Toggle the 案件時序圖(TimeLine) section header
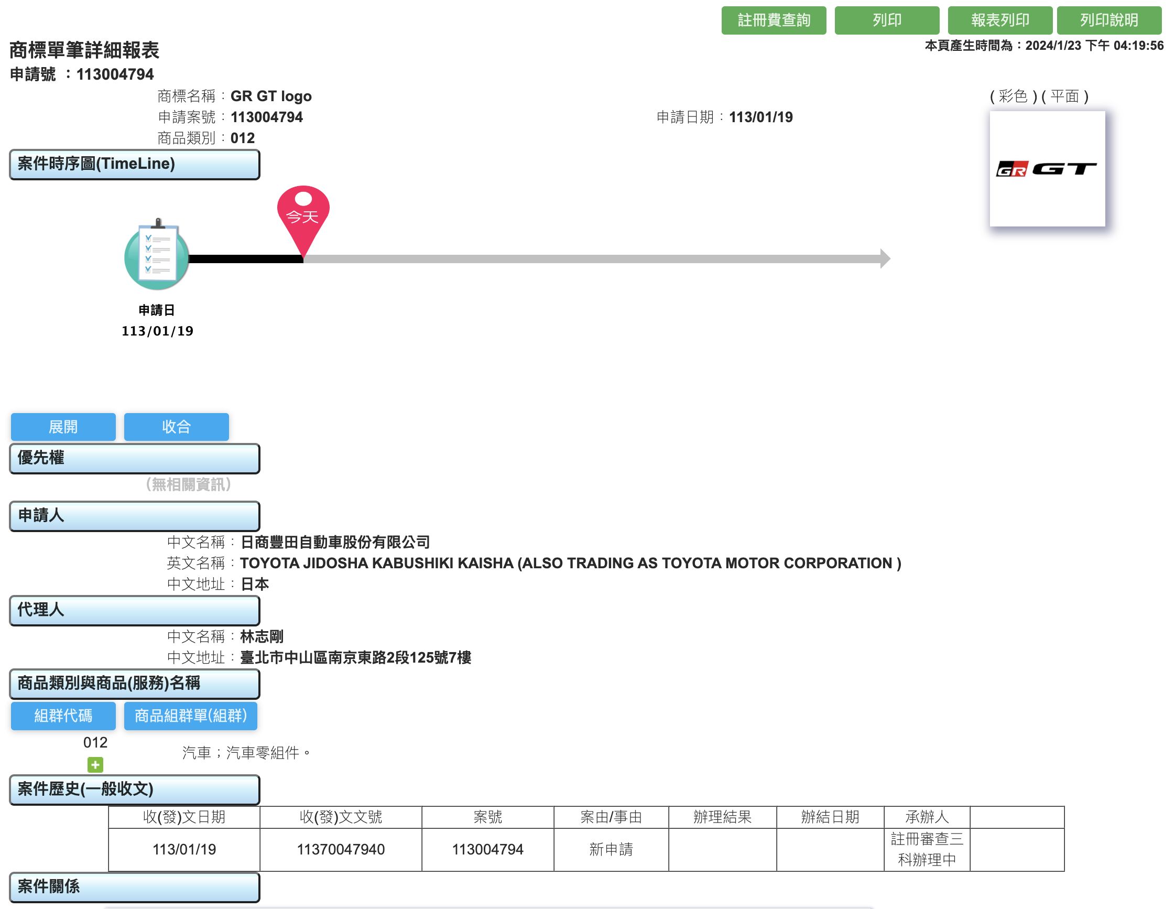Screen dimensions: 1175x909 [135, 164]
